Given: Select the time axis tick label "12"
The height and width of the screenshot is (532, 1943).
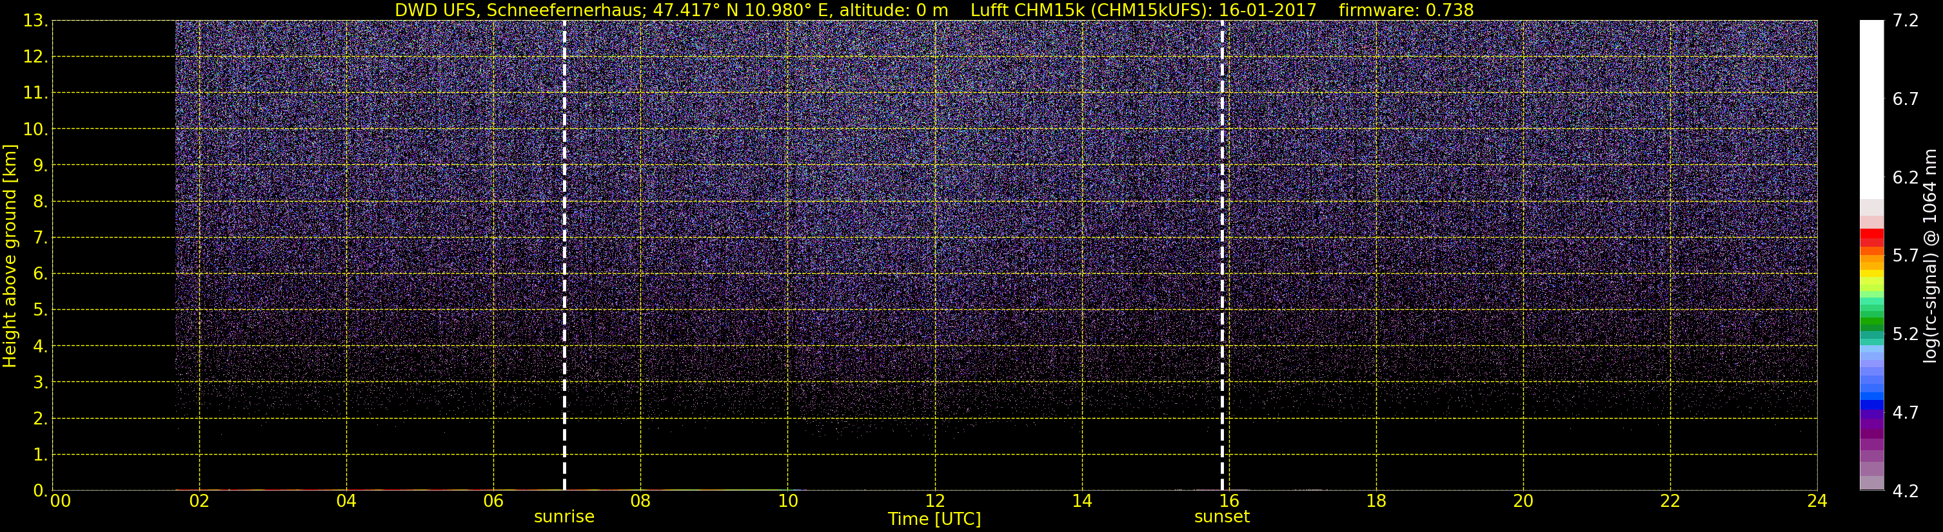Looking at the screenshot, I should point(934,502).
